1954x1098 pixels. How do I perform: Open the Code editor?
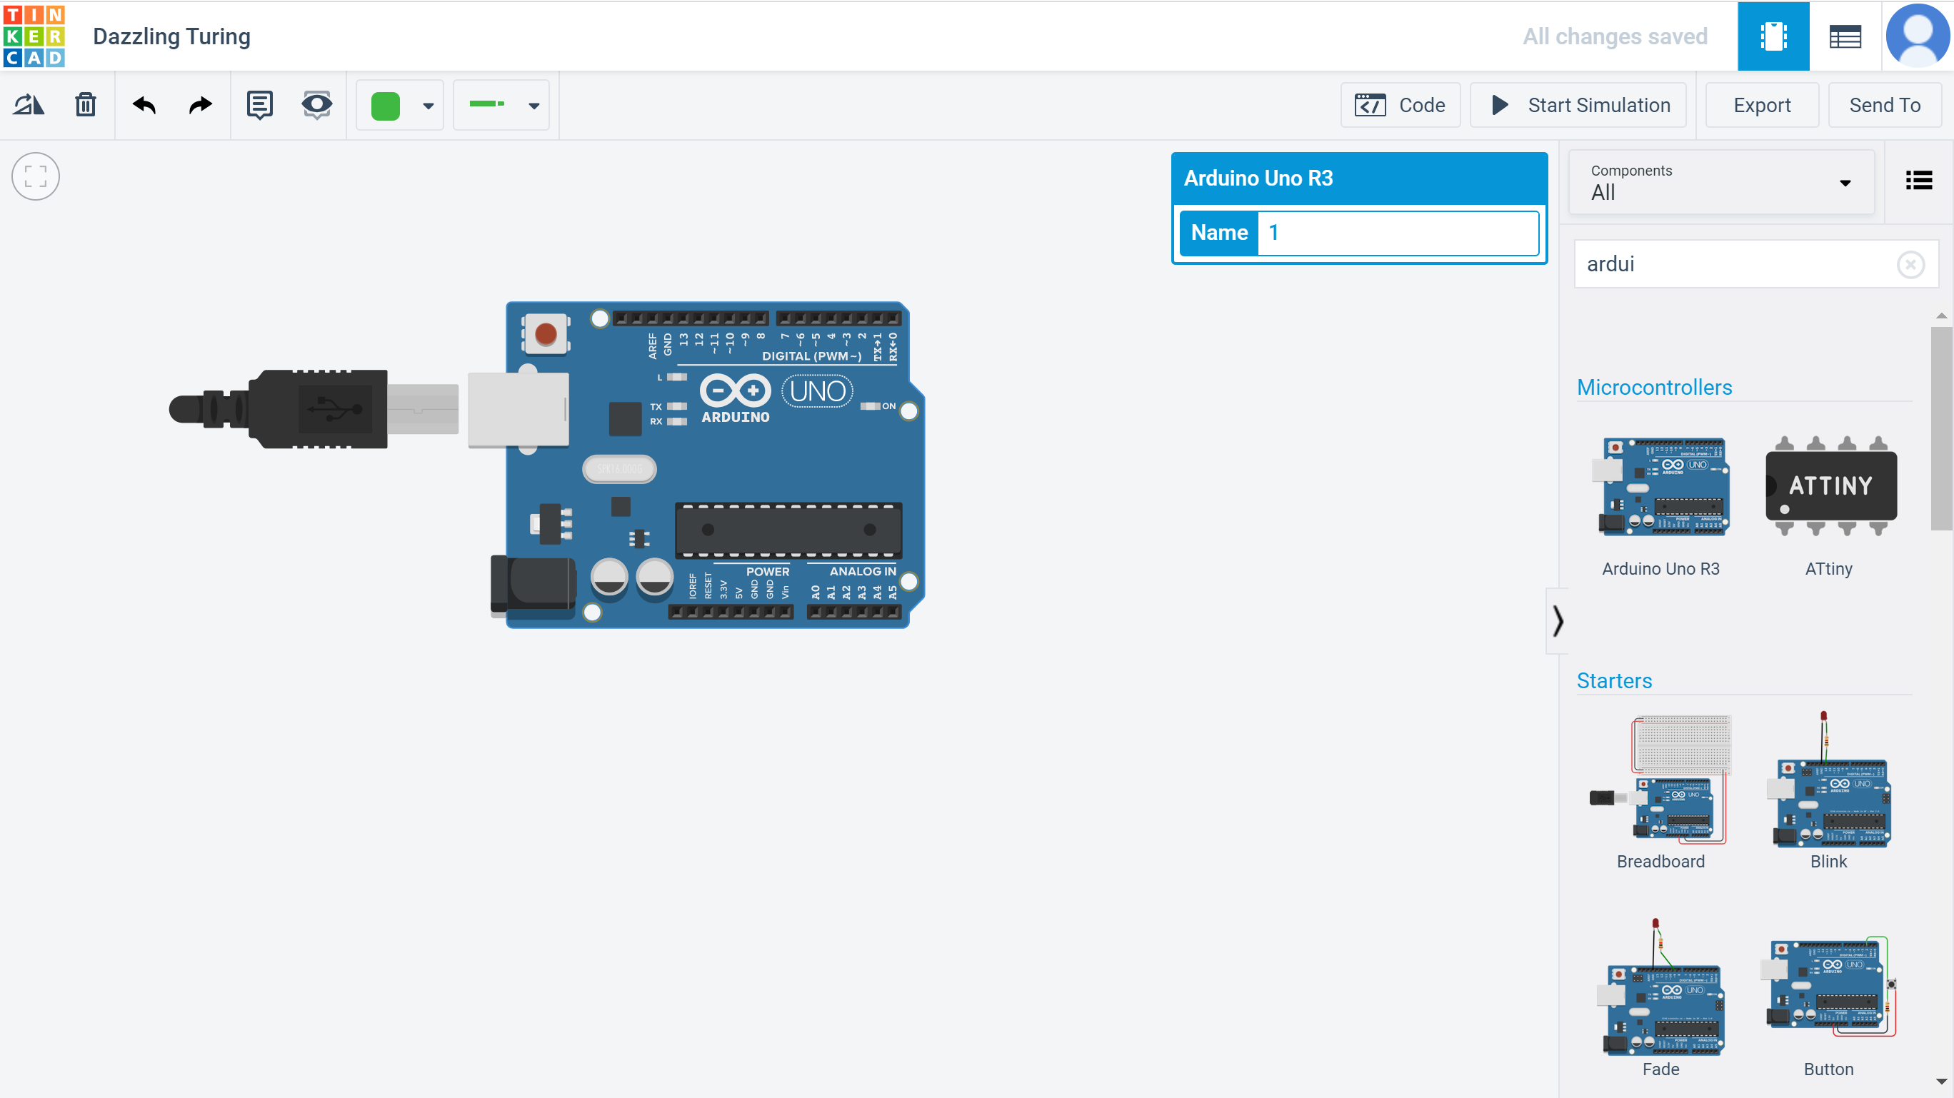pyautogui.click(x=1401, y=105)
